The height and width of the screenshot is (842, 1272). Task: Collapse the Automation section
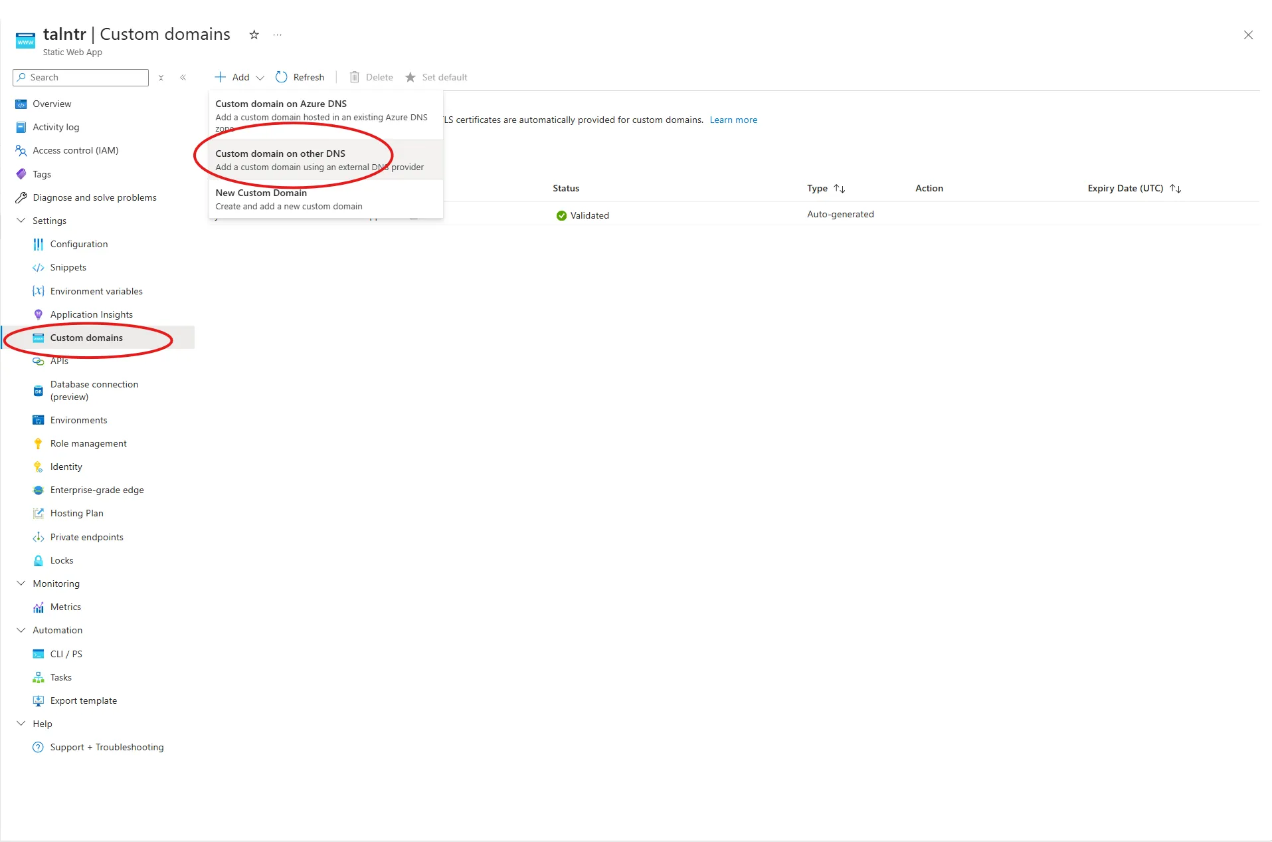pos(21,630)
